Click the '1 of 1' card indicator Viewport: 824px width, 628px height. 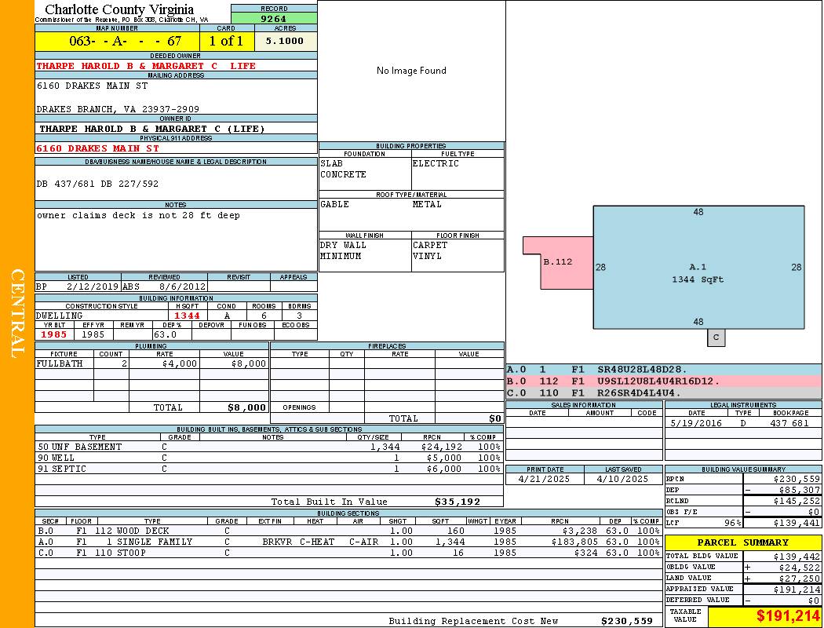tap(226, 41)
